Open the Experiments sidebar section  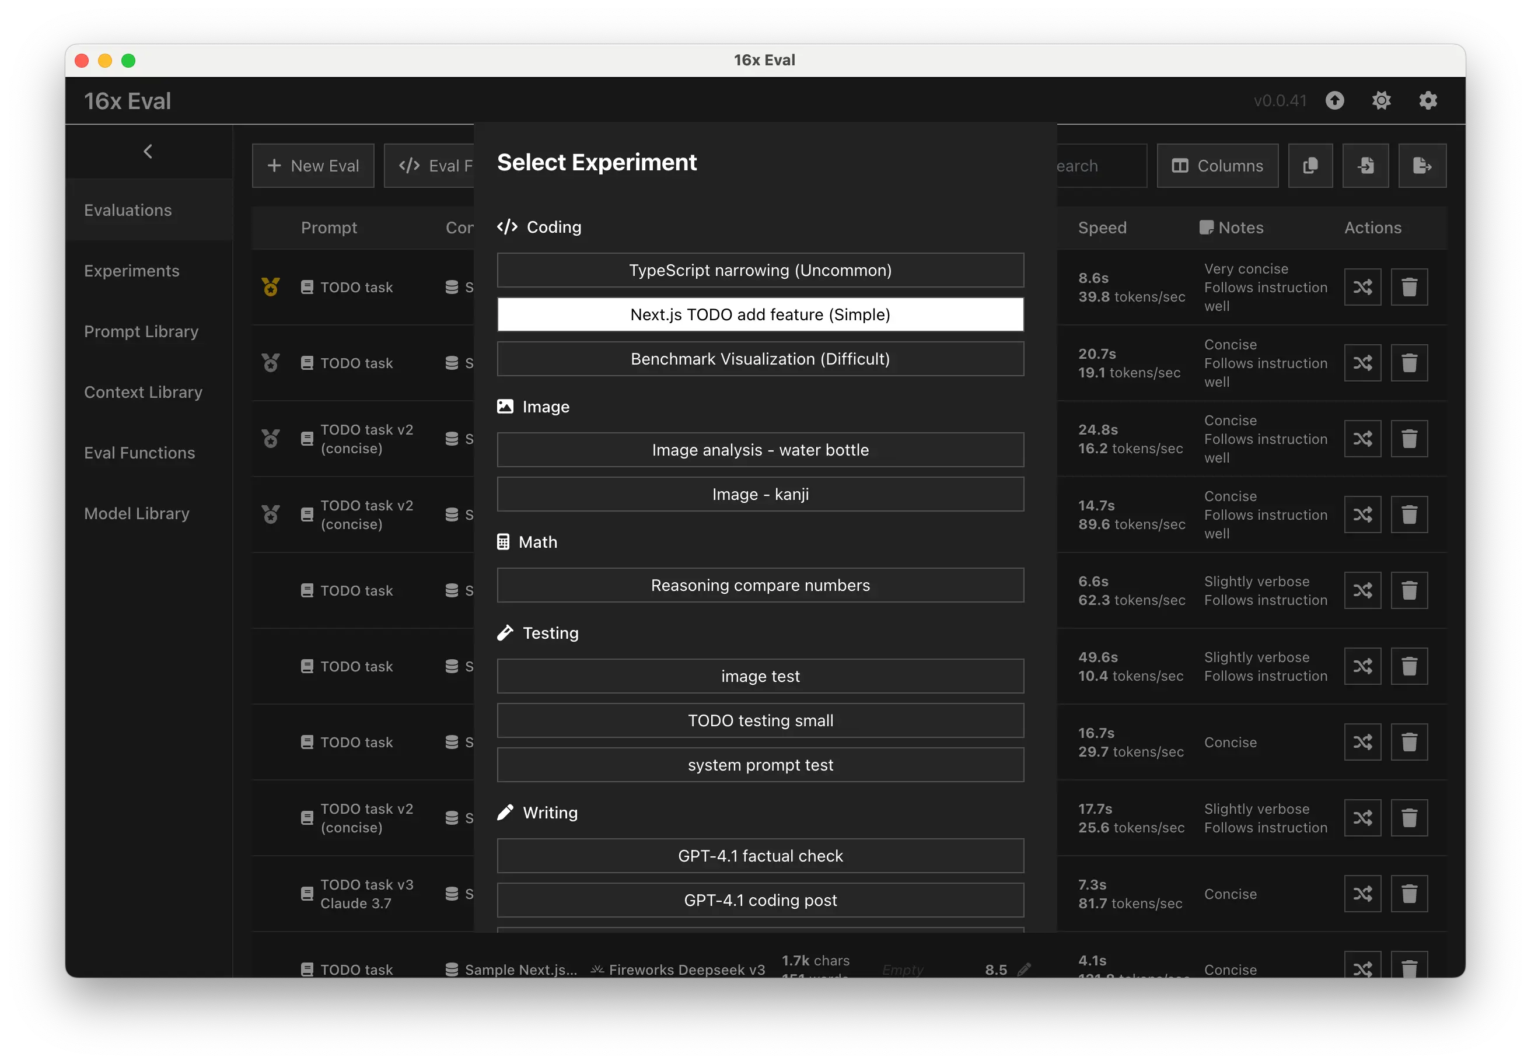tap(149, 271)
